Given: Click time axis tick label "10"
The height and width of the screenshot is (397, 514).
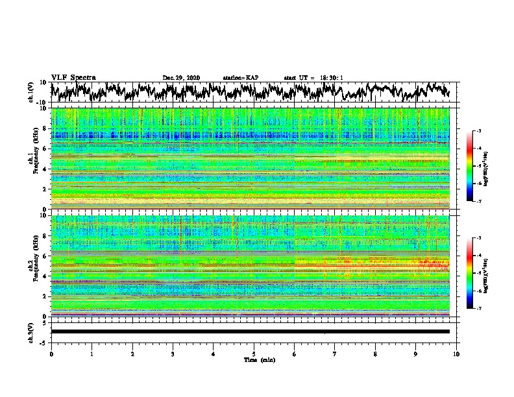Looking at the screenshot, I should click(456, 354).
